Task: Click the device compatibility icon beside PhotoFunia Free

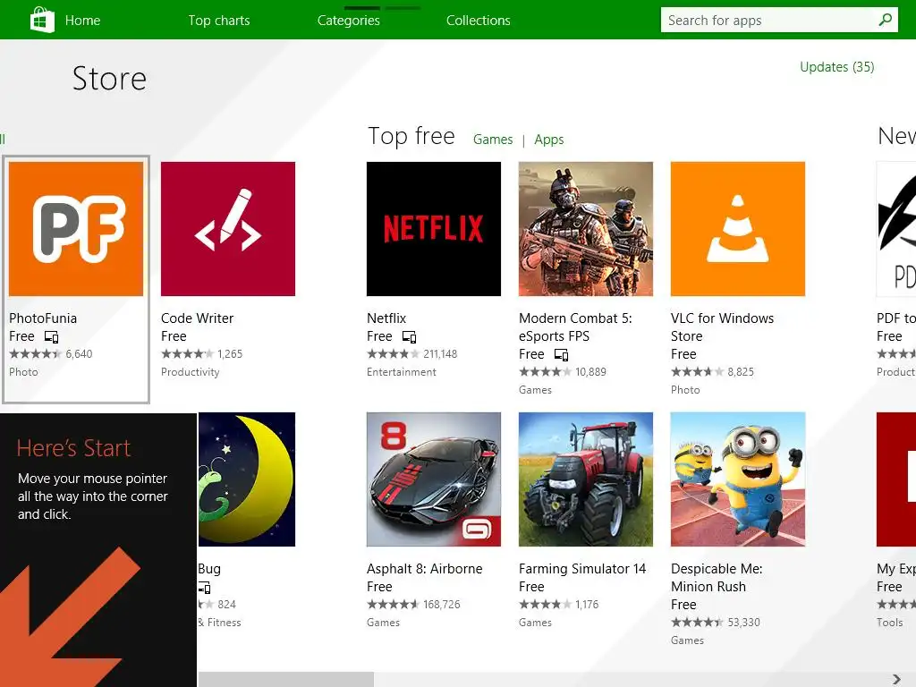Action: 51,337
